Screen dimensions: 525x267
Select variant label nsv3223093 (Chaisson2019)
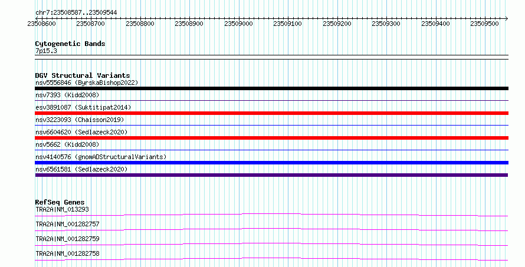[x=80, y=120]
